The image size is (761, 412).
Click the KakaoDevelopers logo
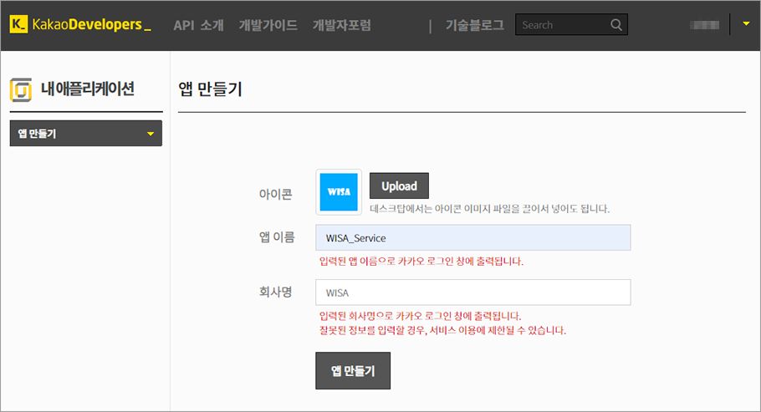point(80,24)
